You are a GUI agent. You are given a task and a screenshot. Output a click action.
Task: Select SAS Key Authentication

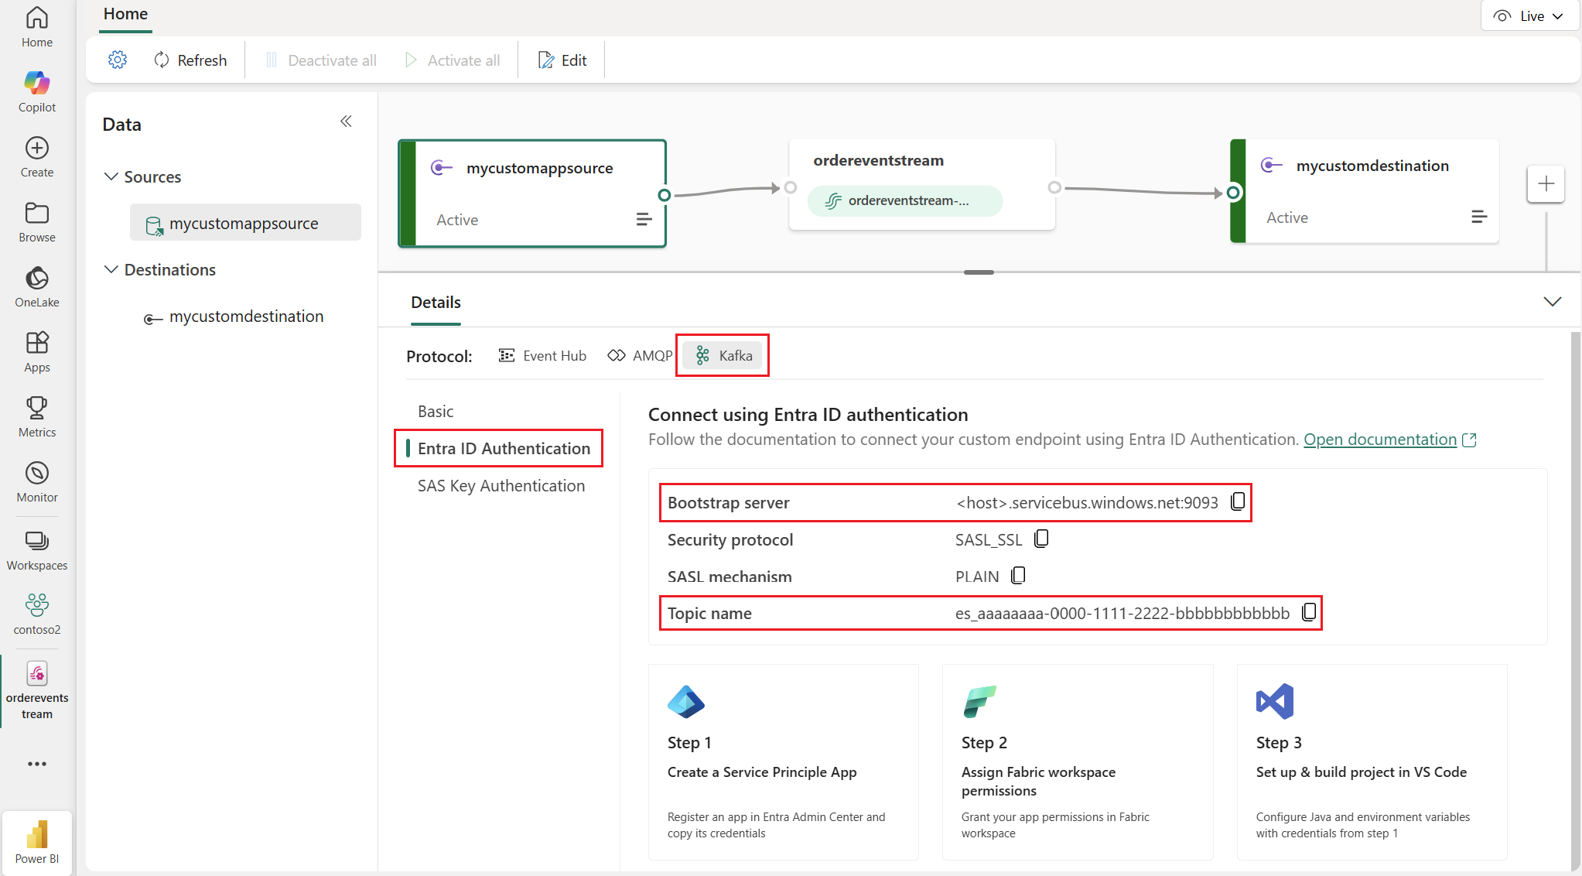click(501, 485)
